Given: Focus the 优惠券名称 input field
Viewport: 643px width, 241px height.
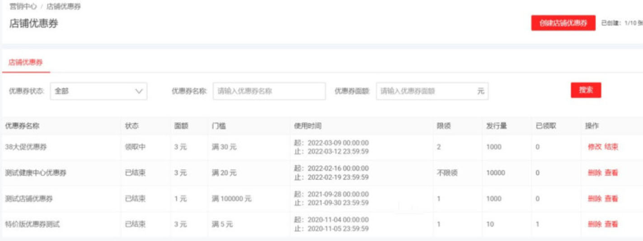Looking at the screenshot, I should tap(269, 91).
